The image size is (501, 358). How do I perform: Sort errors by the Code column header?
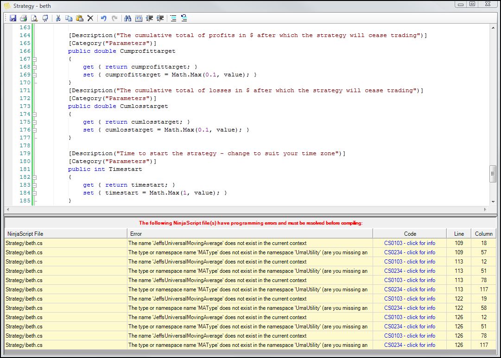point(410,234)
